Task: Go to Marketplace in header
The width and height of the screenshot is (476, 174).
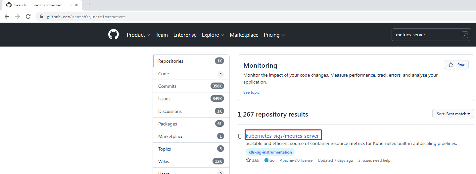Action: coord(244,35)
